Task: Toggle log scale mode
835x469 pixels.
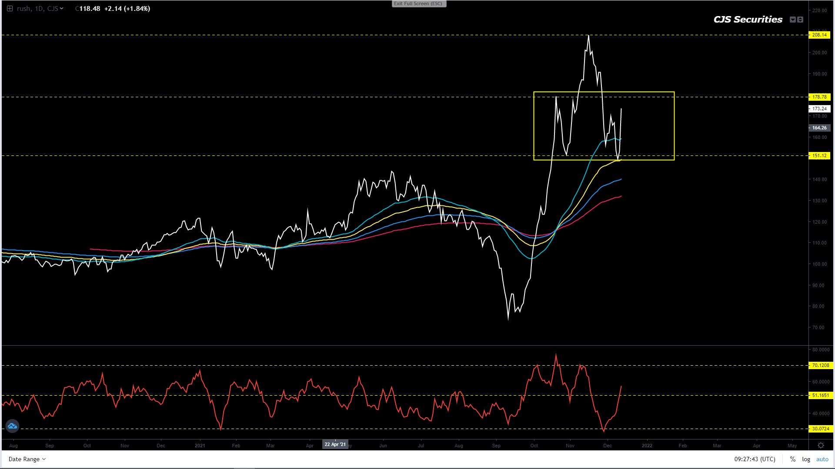Action: (x=806, y=459)
